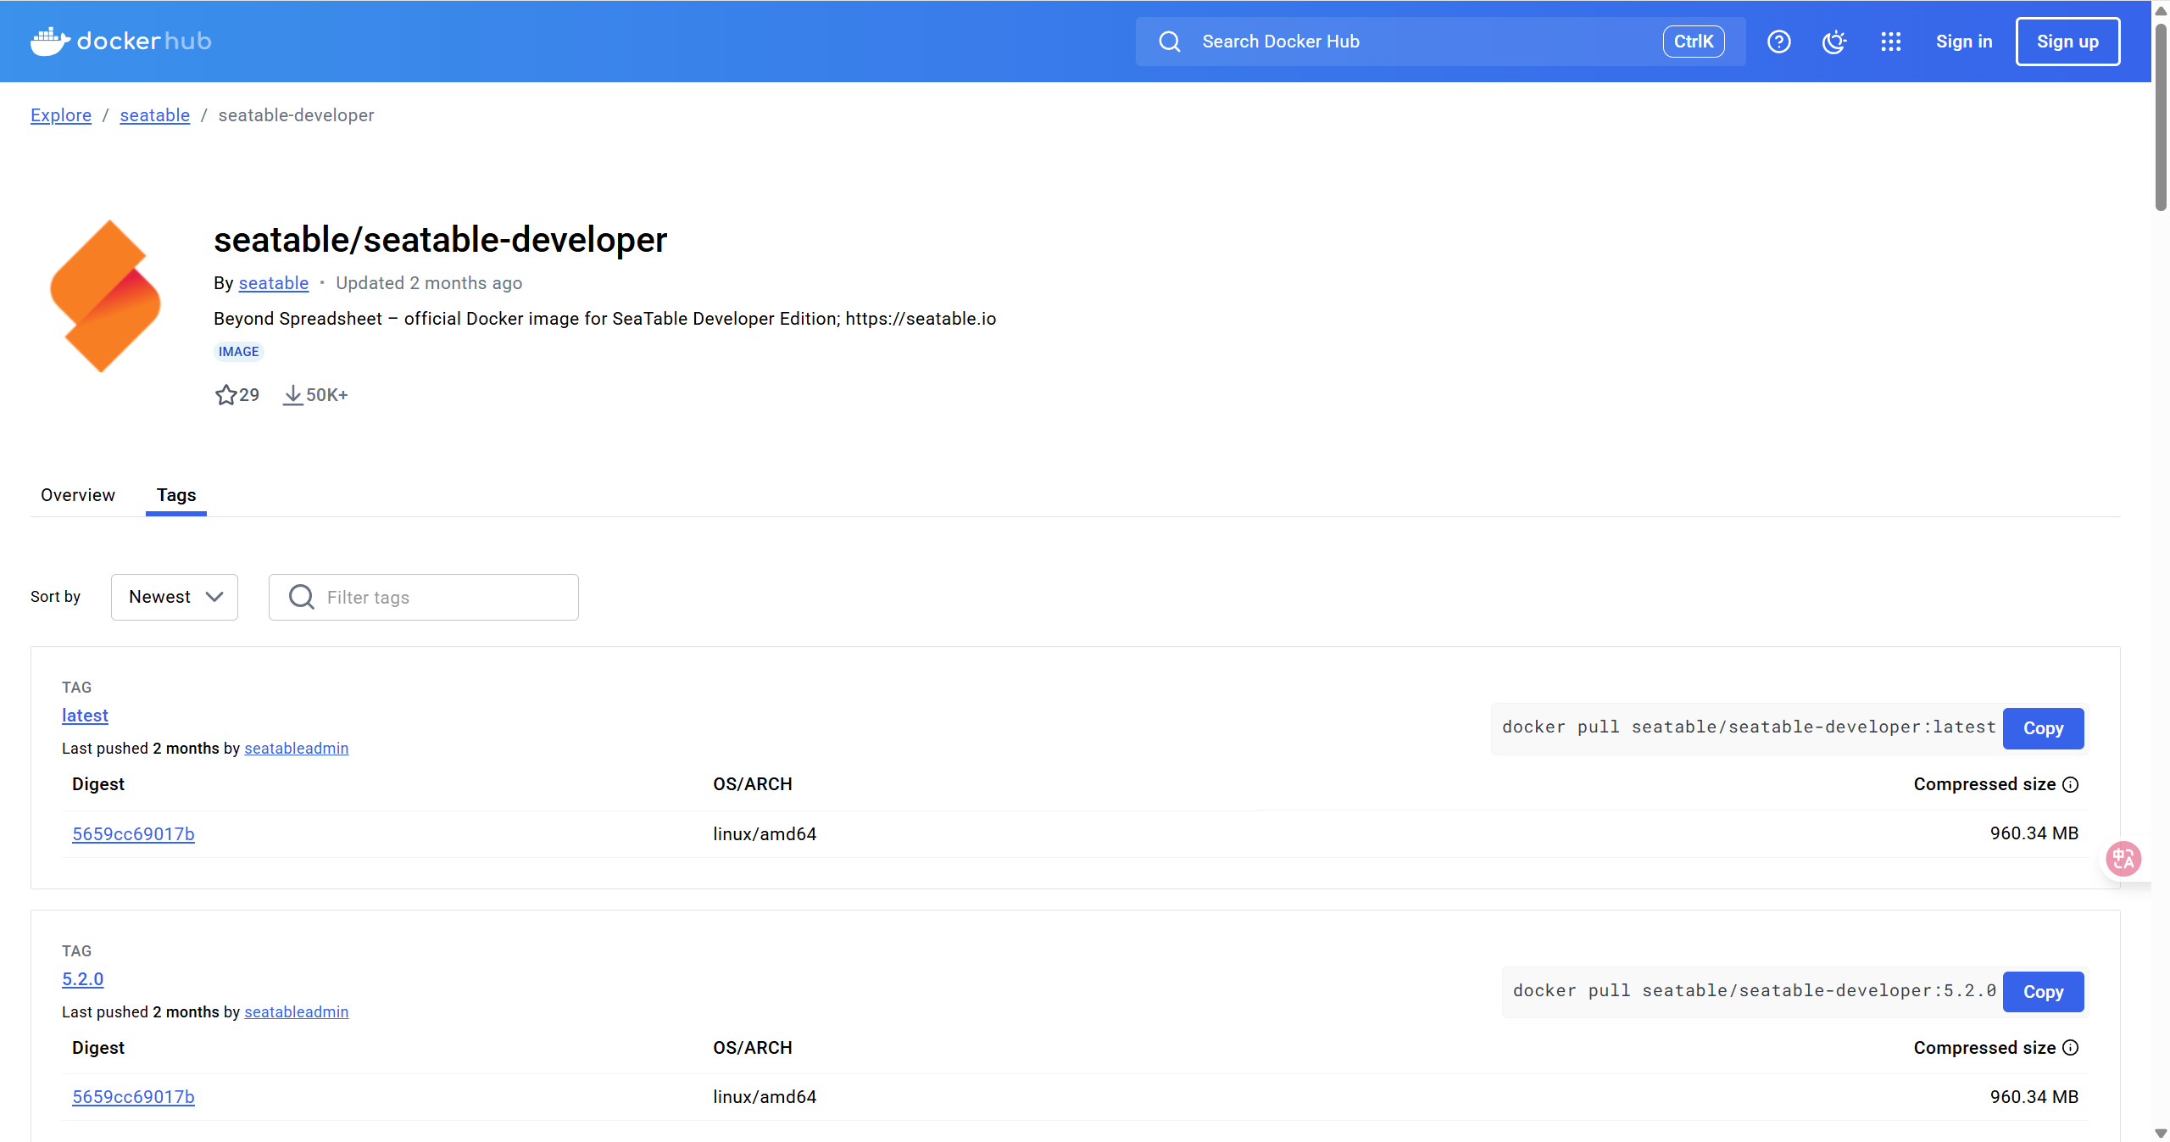Open the 5.2.0 tag link
2170x1142 pixels.
[83, 979]
